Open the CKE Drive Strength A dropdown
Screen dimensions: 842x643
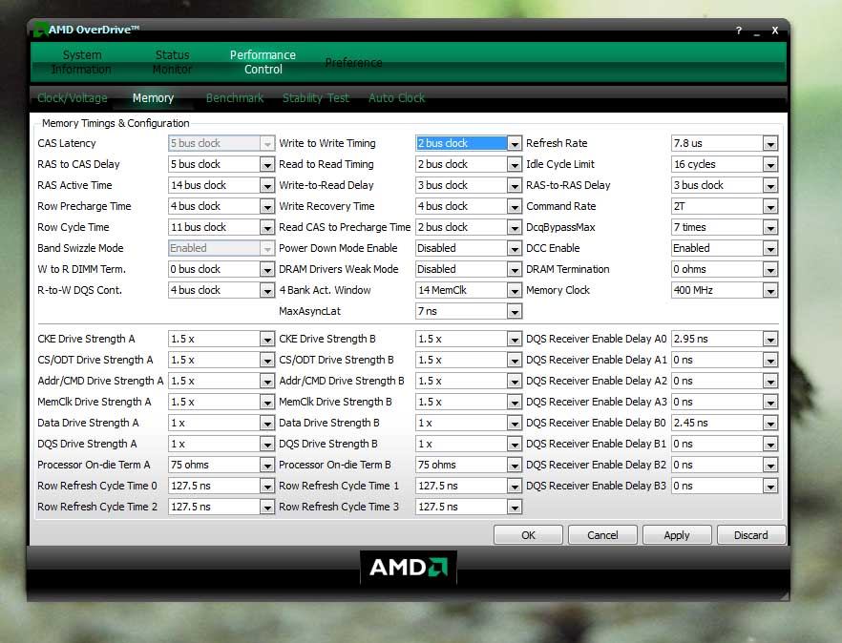(x=267, y=339)
